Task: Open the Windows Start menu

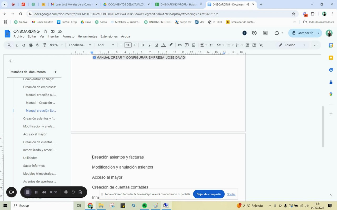Action: pos(5,206)
